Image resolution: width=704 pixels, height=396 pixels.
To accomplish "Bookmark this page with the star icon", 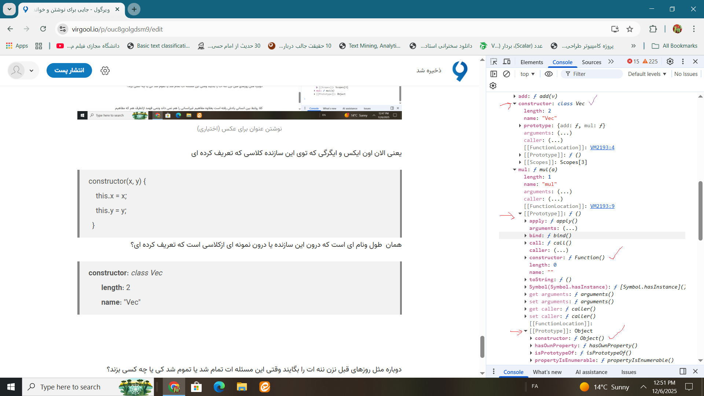I will [630, 29].
